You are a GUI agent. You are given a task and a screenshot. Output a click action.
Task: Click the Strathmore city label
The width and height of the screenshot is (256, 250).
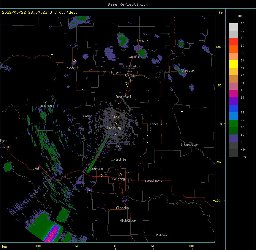coord(153,181)
